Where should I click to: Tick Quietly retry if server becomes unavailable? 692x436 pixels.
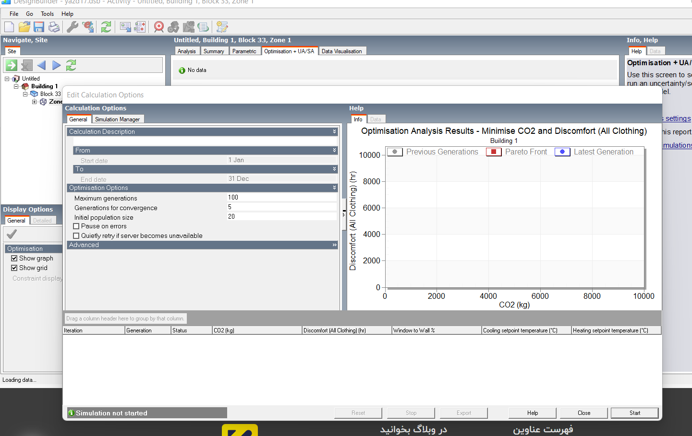click(x=76, y=236)
